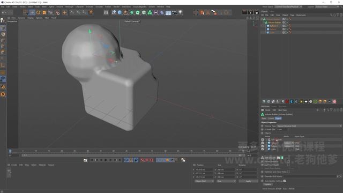Click the red Record Active Objects button
Screen dimensions: 343x193
click(x=143, y=160)
